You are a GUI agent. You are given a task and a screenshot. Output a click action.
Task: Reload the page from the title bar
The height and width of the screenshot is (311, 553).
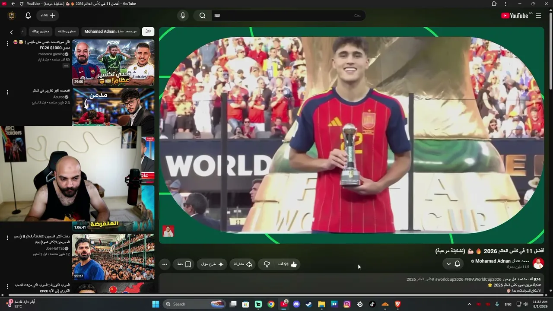(21, 4)
